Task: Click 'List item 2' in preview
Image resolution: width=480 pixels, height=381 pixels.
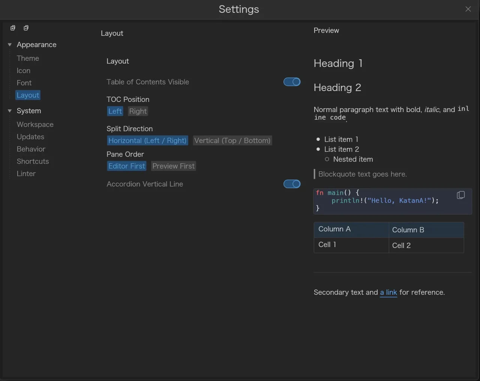Action: pos(342,149)
